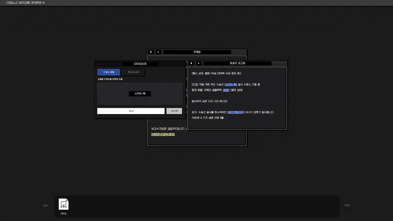Click the highlighted [표본] keyword in the warning
Image resolution: width=393 pixels, height=221 pixels.
point(226,90)
